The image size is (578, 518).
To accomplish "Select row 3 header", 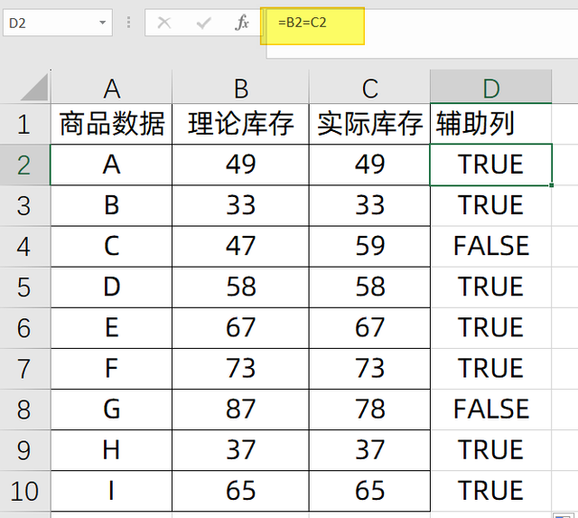I will 24,205.
